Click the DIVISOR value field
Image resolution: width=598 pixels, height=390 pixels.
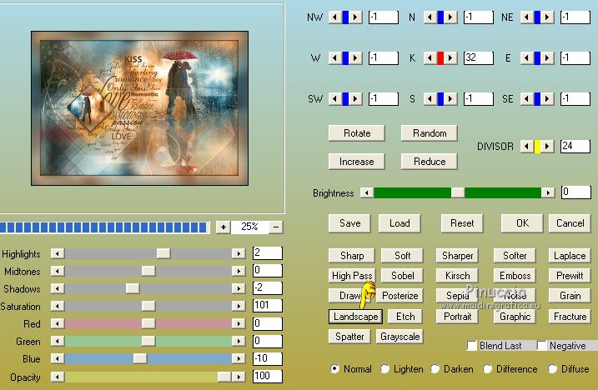(575, 147)
